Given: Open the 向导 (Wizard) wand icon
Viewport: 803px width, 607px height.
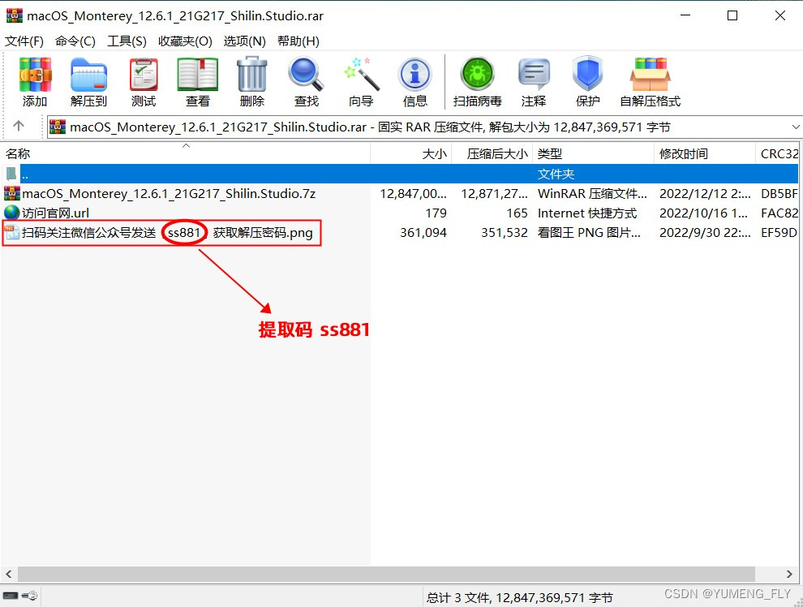Looking at the screenshot, I should click(x=361, y=75).
